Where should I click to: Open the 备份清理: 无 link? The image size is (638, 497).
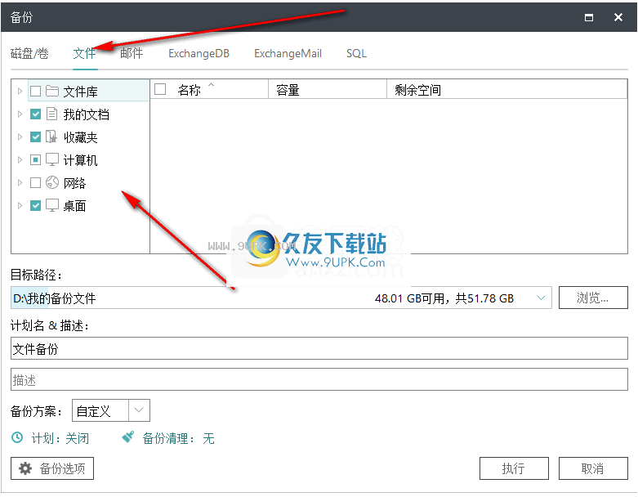pos(179,438)
